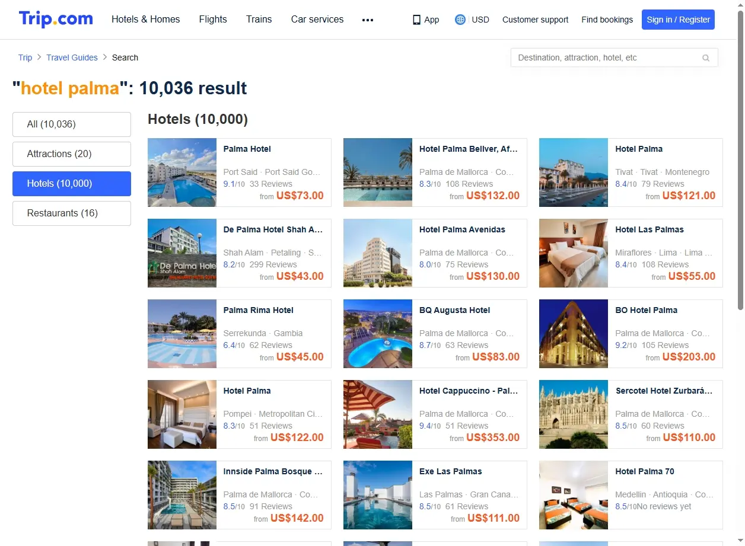The height and width of the screenshot is (546, 745).
Task: Click Hotel Palma 70 title
Action: (x=645, y=471)
